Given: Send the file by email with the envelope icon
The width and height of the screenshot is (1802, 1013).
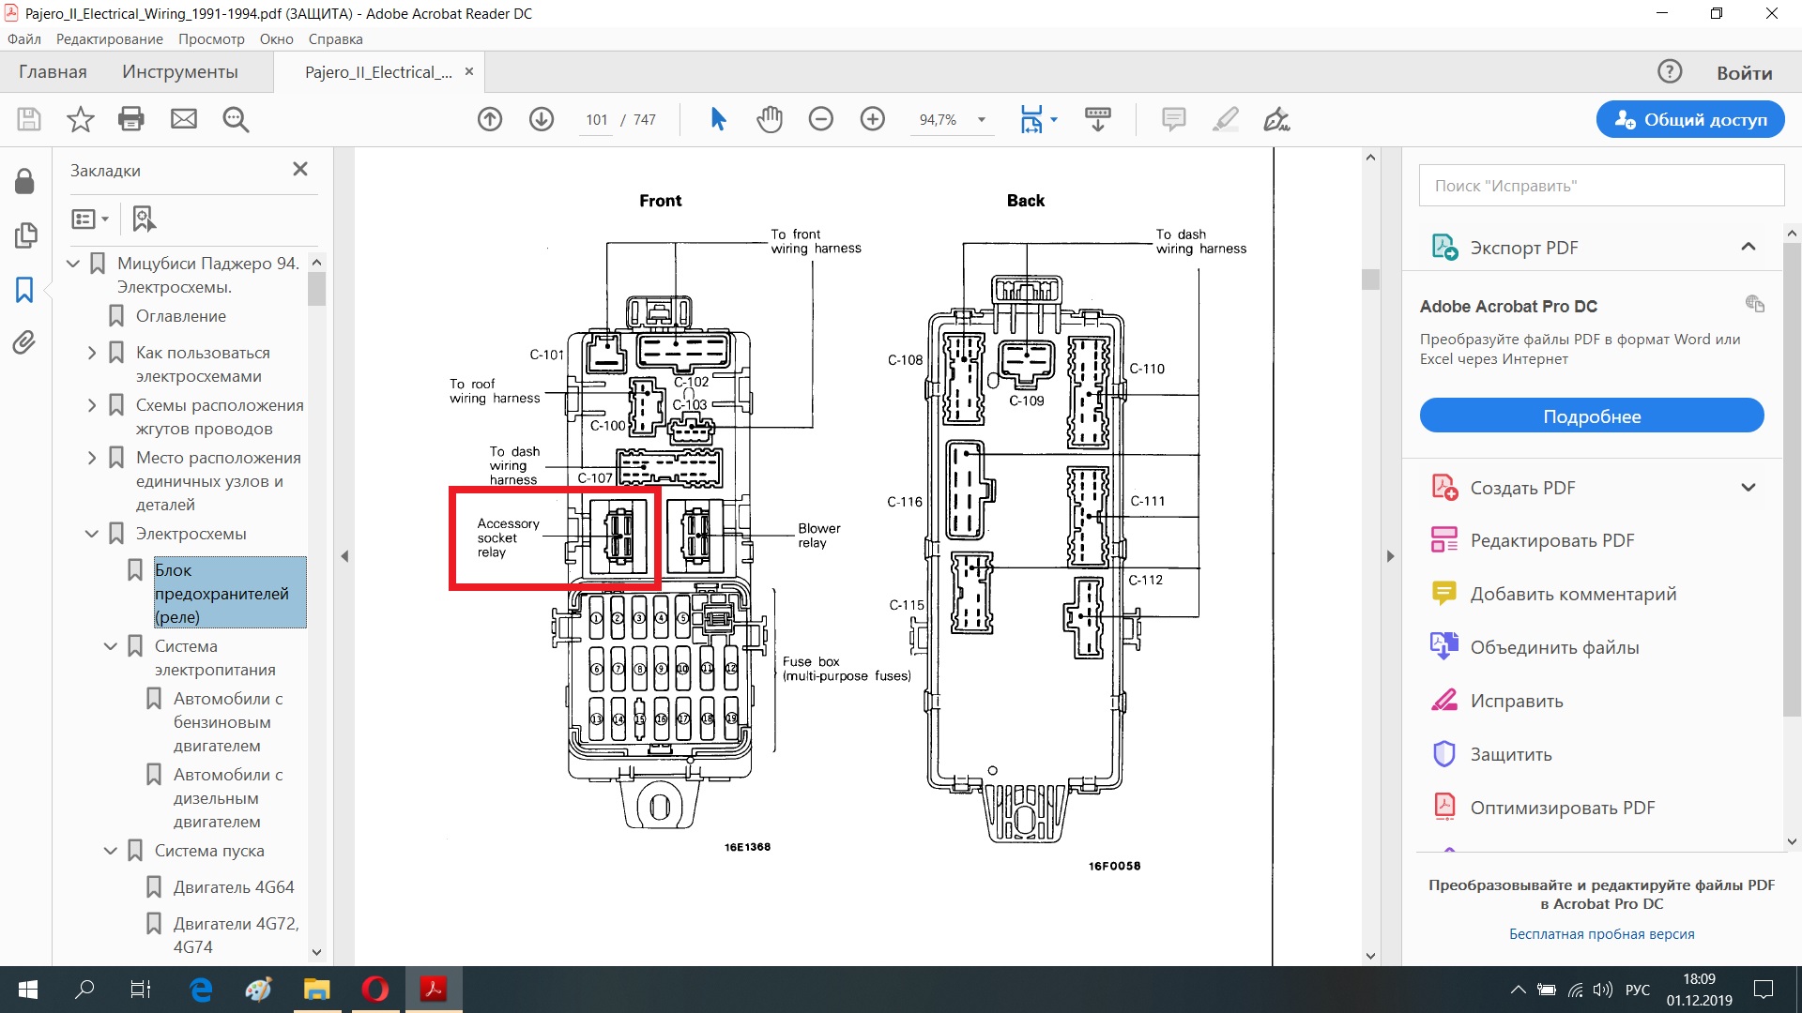Looking at the screenshot, I should coord(184,119).
